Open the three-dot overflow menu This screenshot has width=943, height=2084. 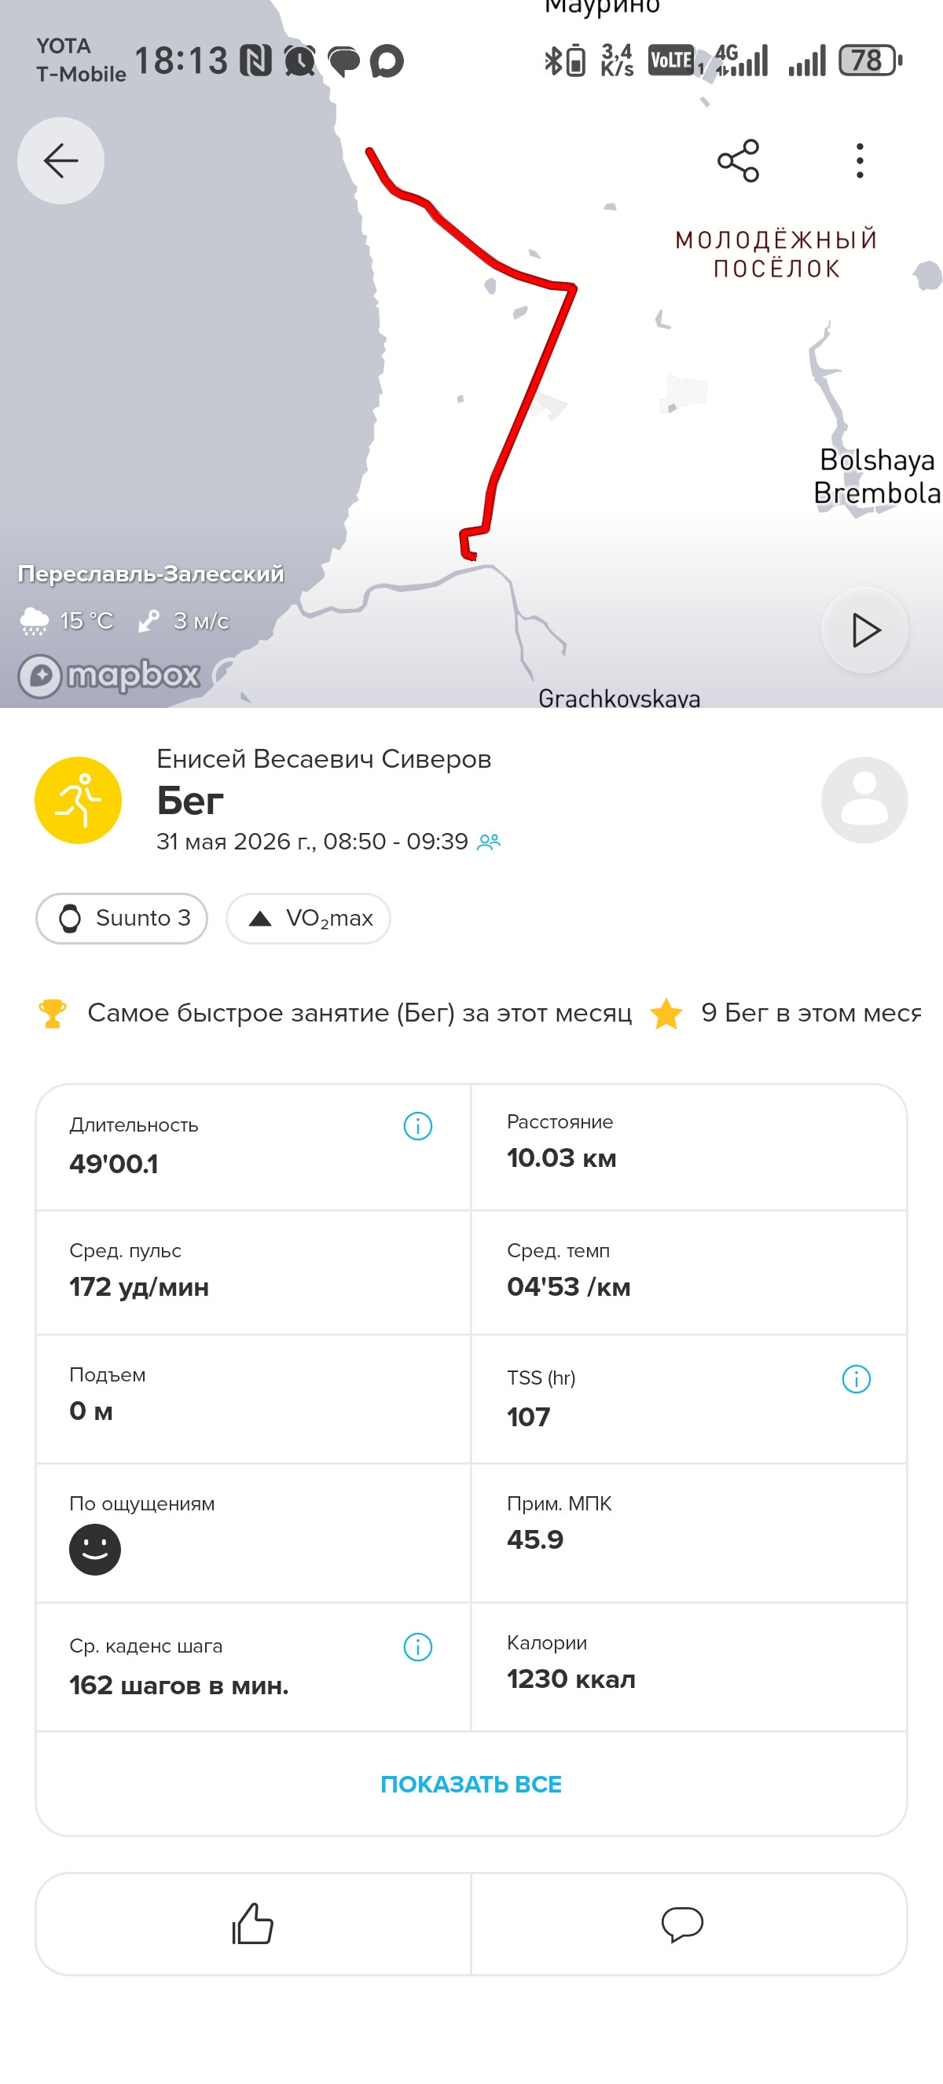pos(860,160)
